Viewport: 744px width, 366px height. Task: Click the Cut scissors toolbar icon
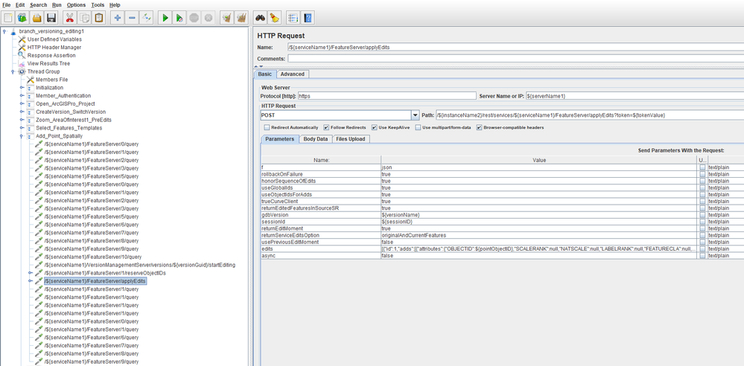pyautogui.click(x=69, y=18)
